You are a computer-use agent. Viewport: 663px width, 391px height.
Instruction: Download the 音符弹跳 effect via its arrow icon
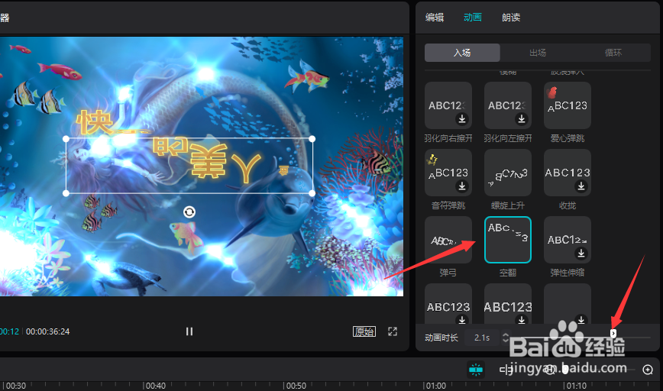coord(462,186)
